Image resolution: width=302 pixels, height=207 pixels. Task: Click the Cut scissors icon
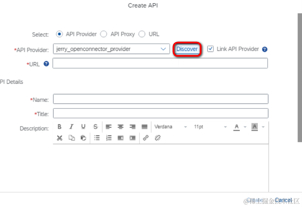point(60,138)
